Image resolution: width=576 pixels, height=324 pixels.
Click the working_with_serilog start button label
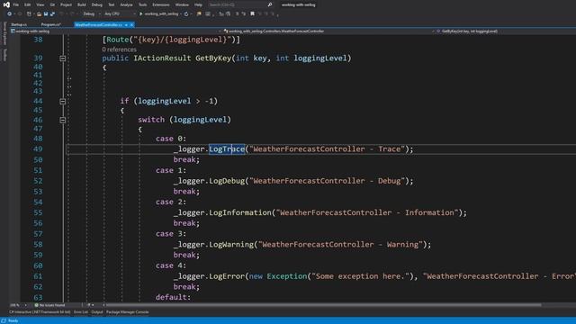pyautogui.click(x=161, y=14)
